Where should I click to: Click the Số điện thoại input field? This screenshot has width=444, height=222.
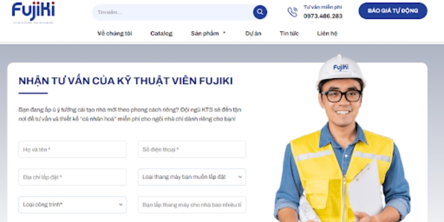coord(192,149)
